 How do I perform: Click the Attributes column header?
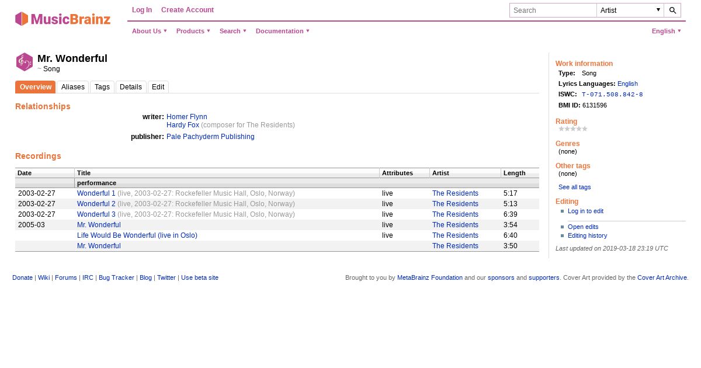tap(404, 173)
